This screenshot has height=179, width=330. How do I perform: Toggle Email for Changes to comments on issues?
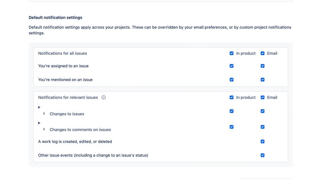click(x=263, y=127)
